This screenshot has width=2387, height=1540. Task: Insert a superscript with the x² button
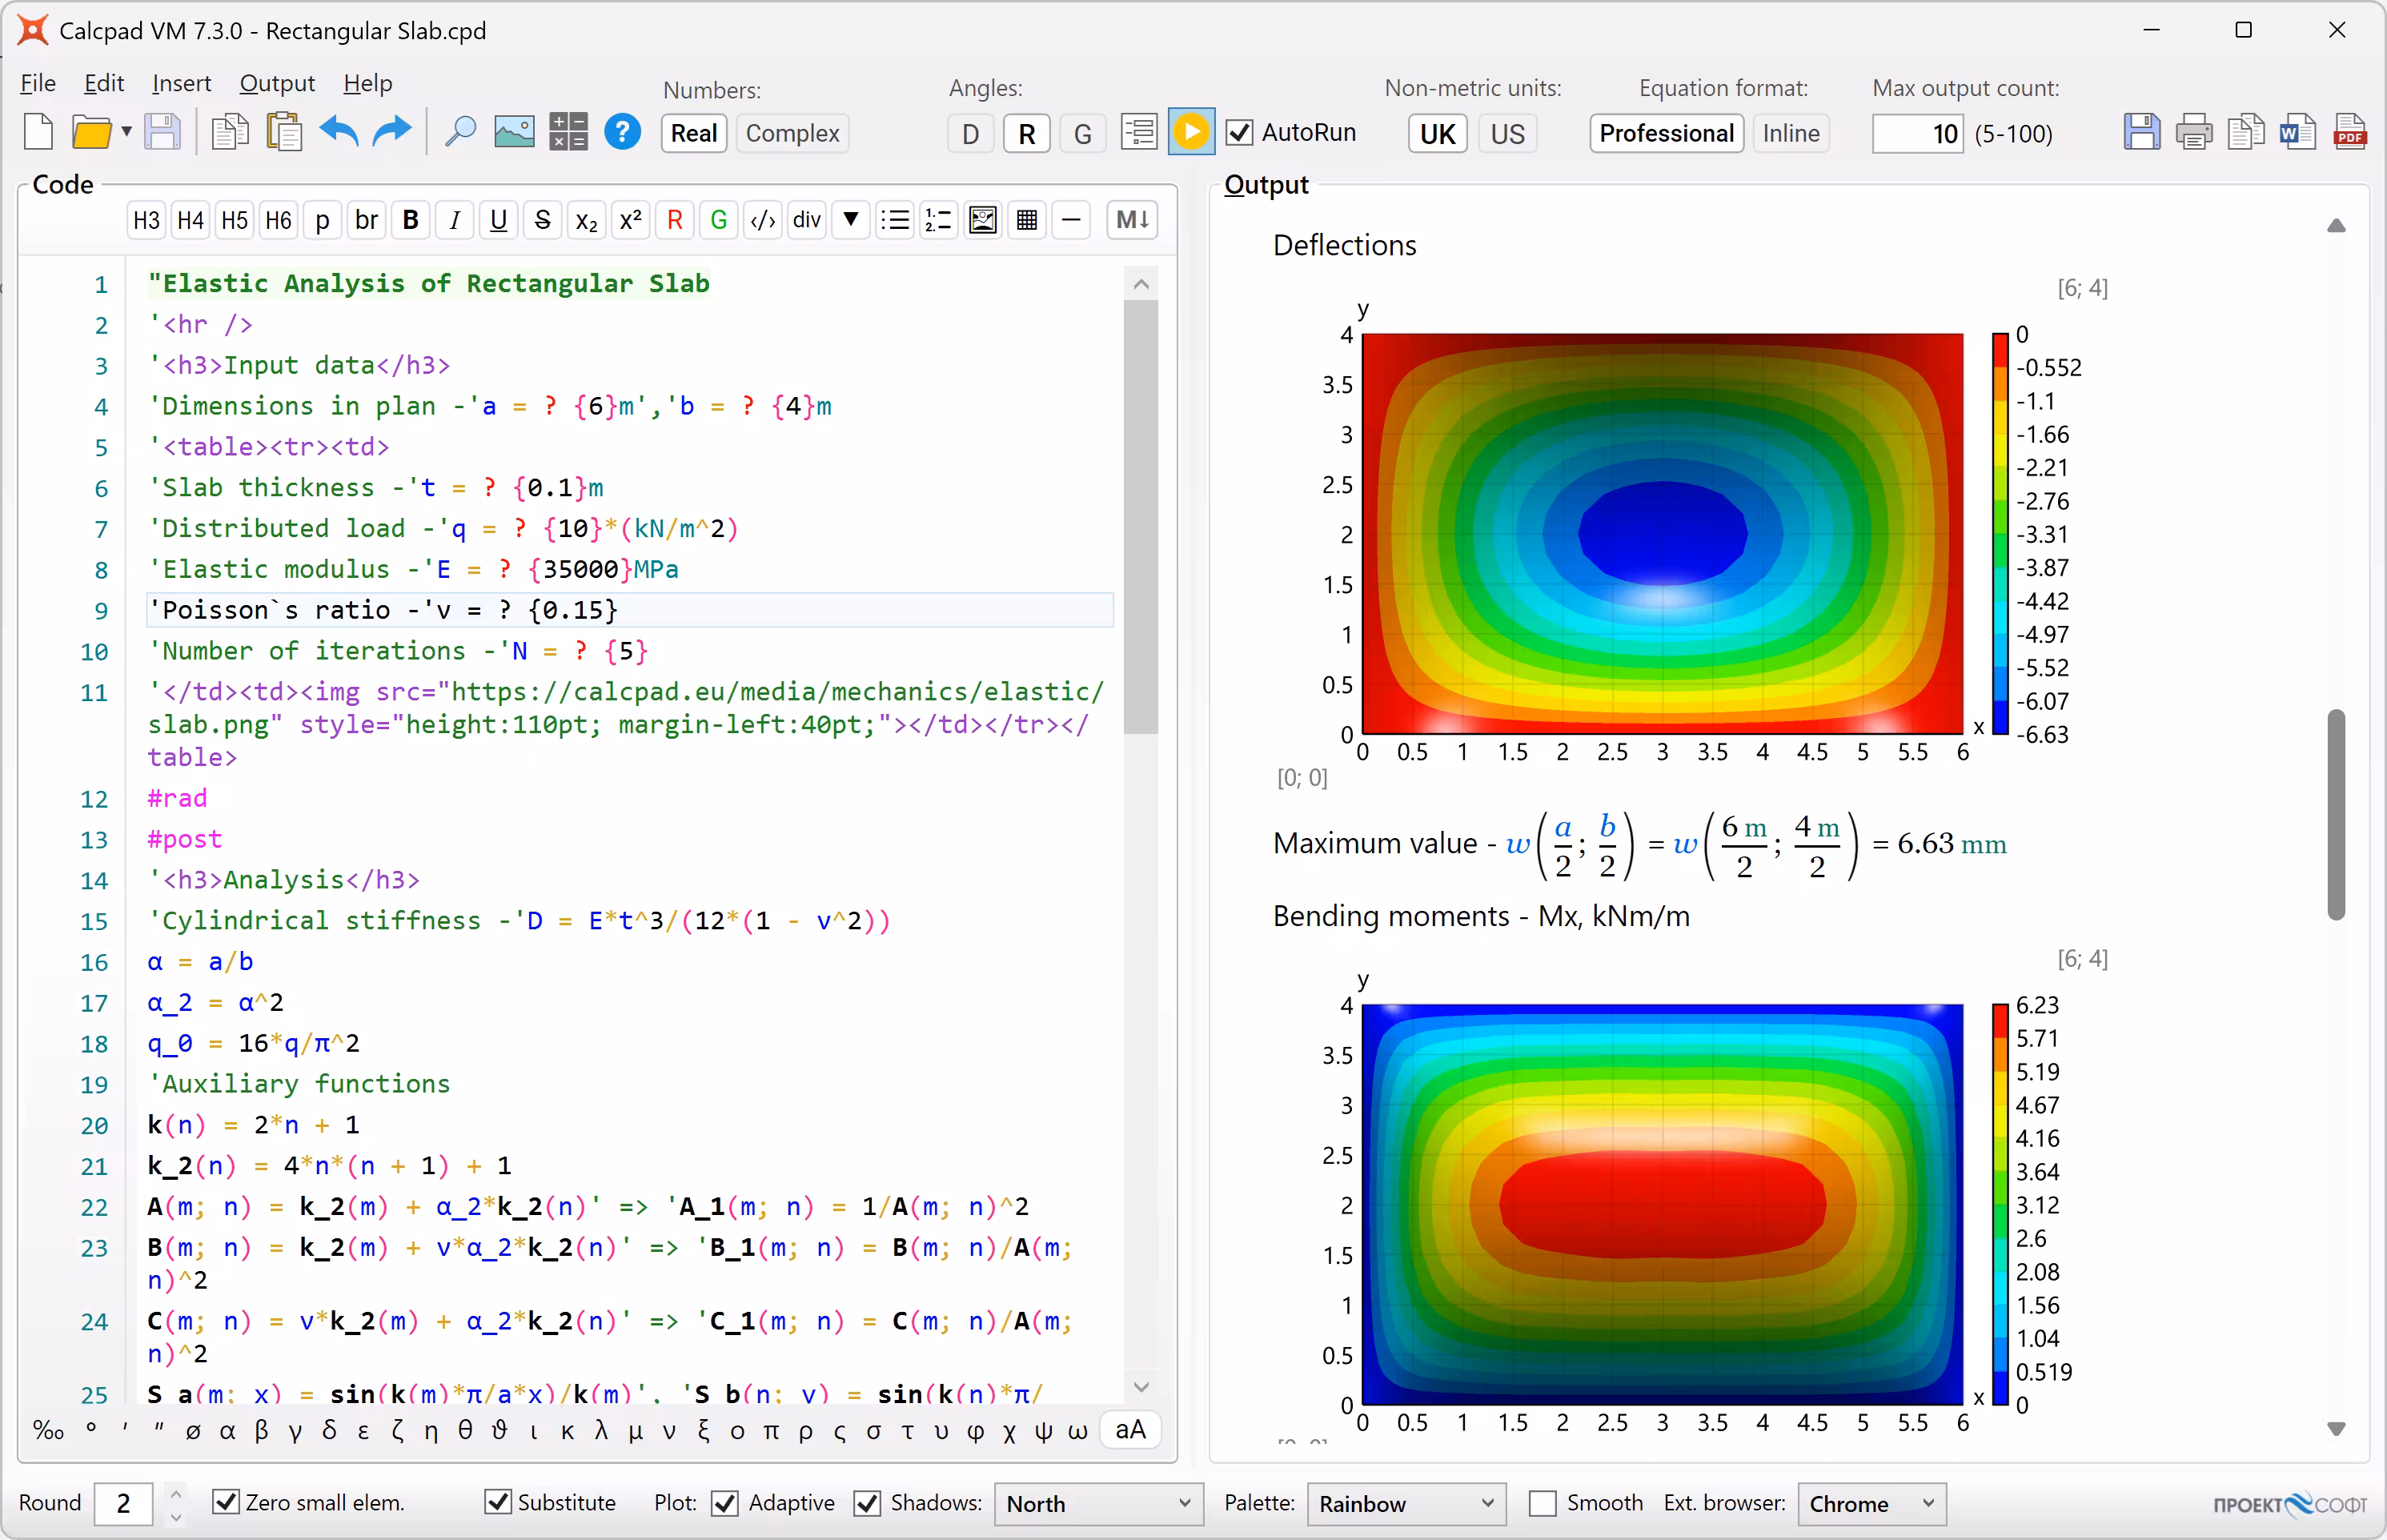(x=630, y=220)
